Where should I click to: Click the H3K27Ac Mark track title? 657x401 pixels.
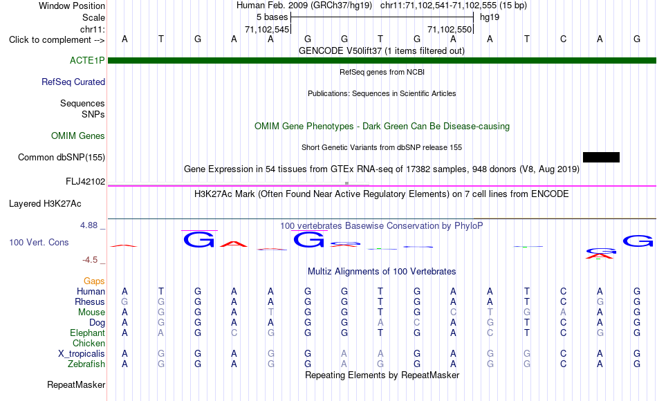click(382, 194)
